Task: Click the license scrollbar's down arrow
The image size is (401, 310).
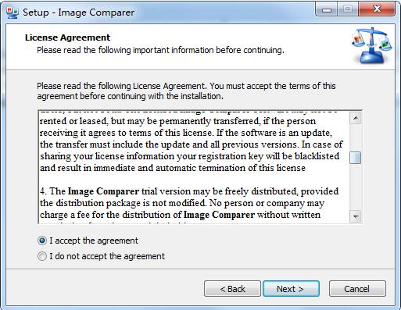Action: pos(356,216)
